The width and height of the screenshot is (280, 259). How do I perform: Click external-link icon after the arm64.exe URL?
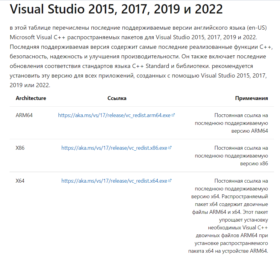point(173,115)
